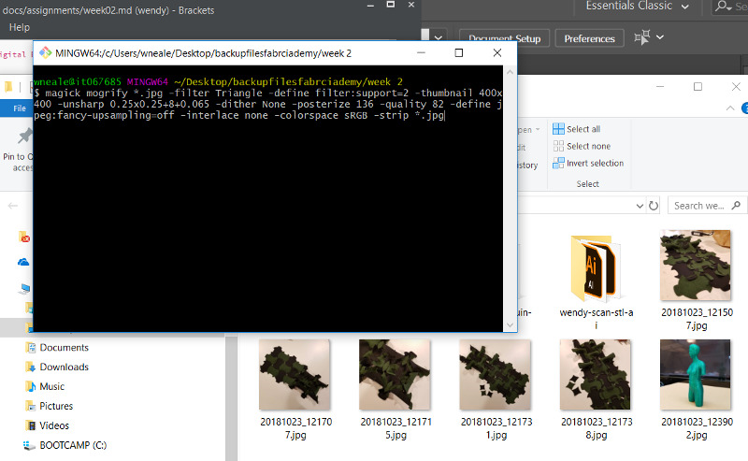Viewport: 748px width, 461px height.
Task: Open Downloads in the navigation pane
Action: [64, 367]
